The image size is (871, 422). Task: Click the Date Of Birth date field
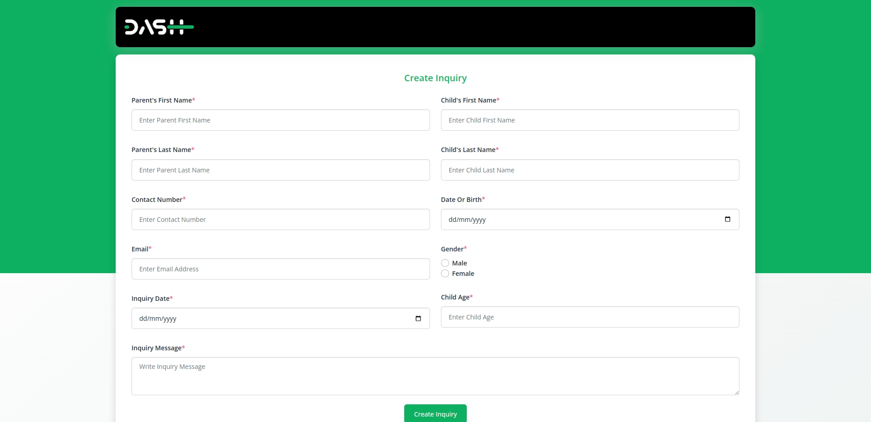581,220
